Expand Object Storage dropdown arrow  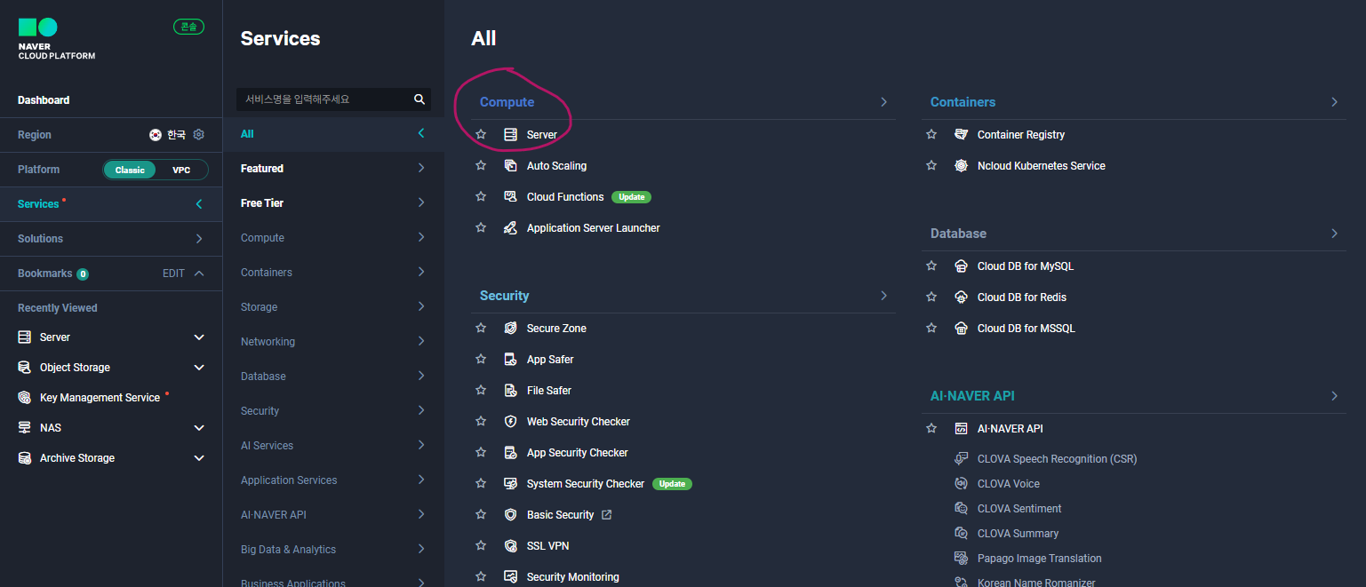[x=199, y=368]
